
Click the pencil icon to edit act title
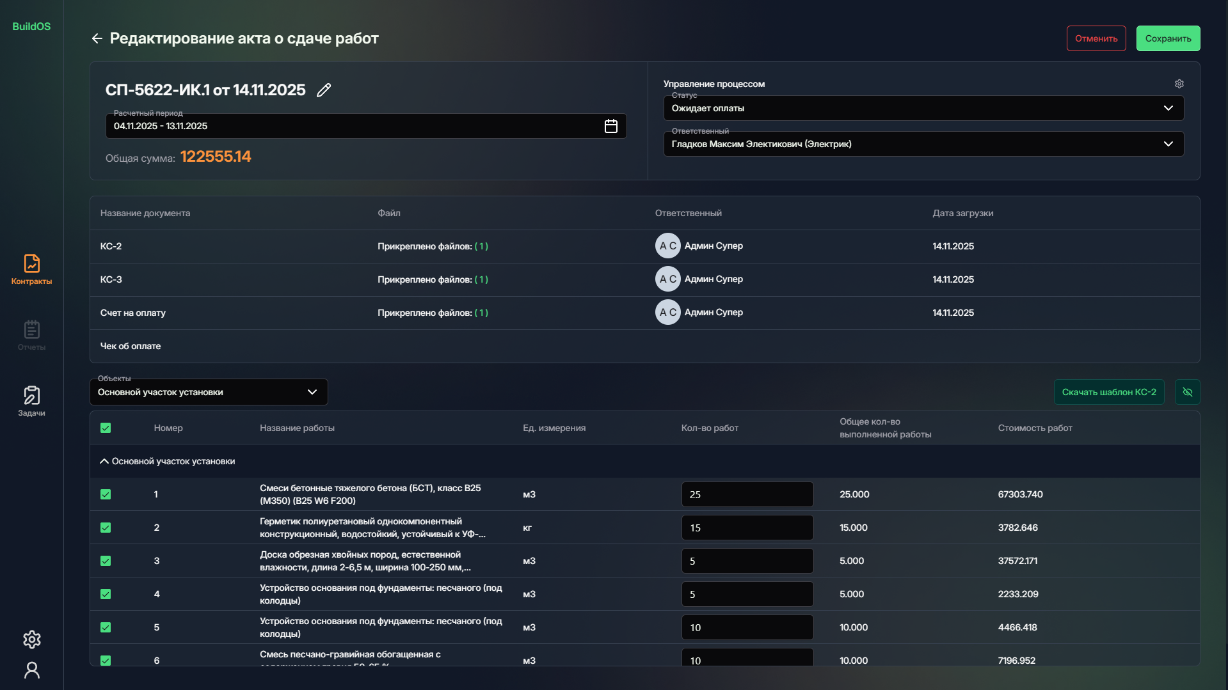point(324,90)
